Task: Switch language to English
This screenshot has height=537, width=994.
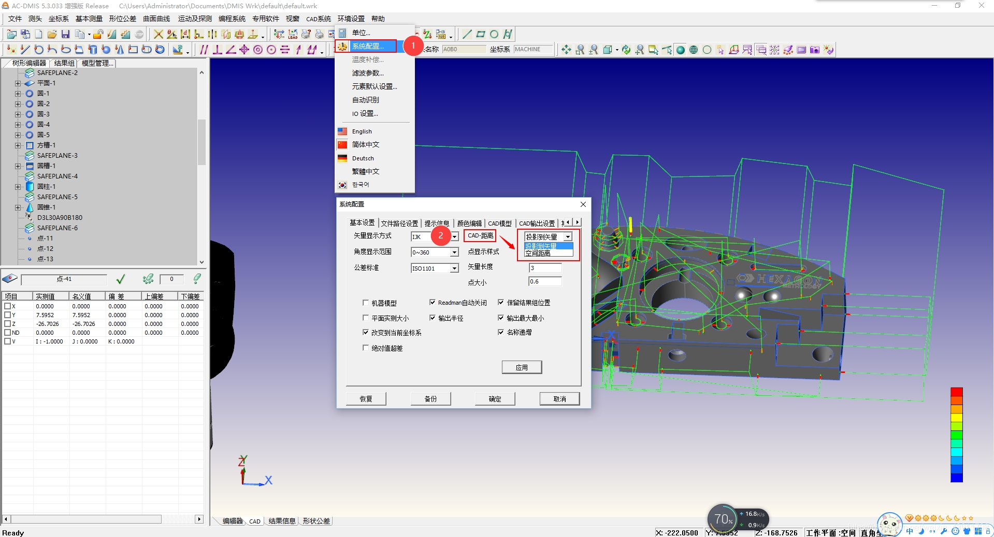Action: click(x=362, y=131)
